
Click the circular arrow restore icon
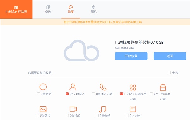(x=71, y=7)
